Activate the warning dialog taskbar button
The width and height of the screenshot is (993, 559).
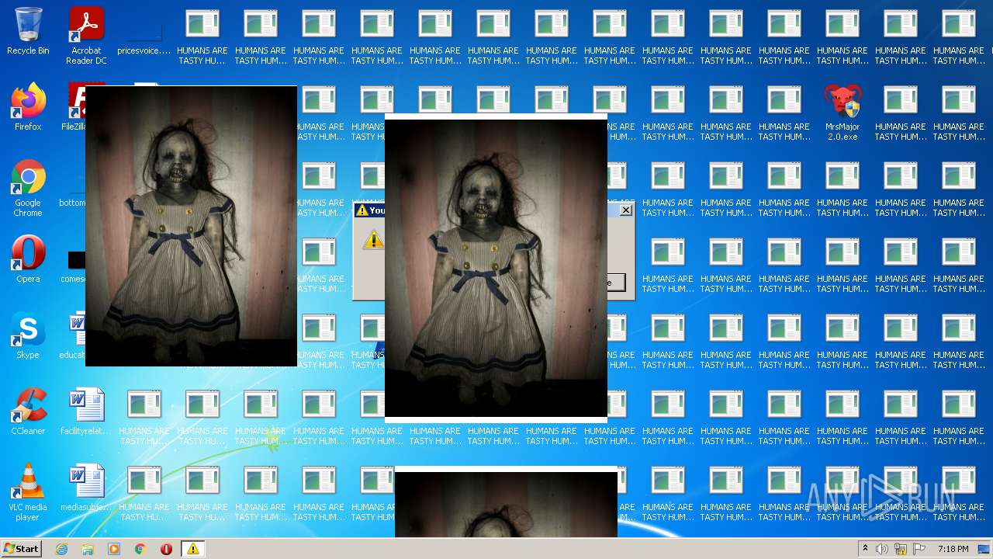pyautogui.click(x=193, y=549)
